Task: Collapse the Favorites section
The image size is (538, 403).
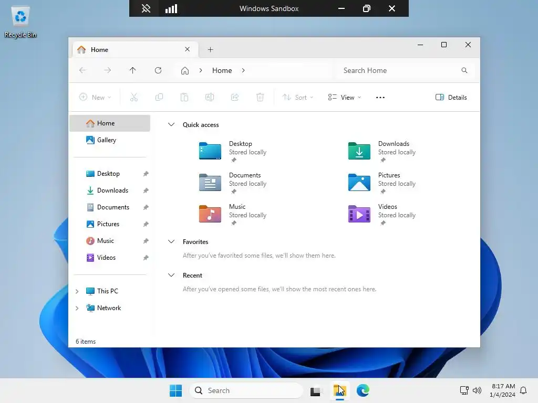Action: [171, 241]
